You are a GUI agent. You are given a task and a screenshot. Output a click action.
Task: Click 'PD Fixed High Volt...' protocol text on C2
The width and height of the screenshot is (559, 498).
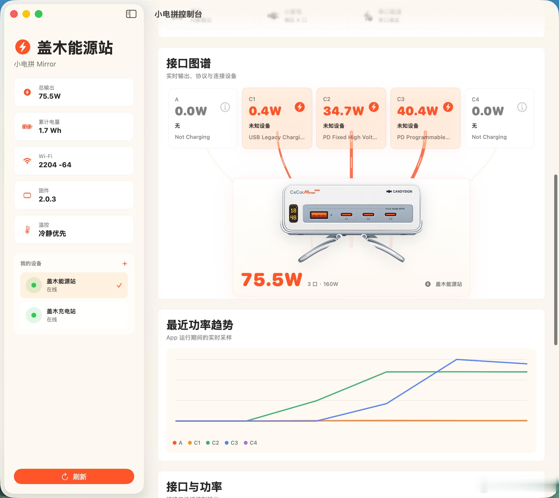[x=350, y=137]
